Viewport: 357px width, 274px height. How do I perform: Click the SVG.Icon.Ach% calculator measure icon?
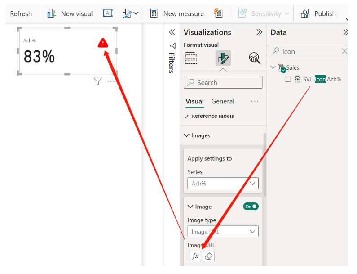point(297,79)
